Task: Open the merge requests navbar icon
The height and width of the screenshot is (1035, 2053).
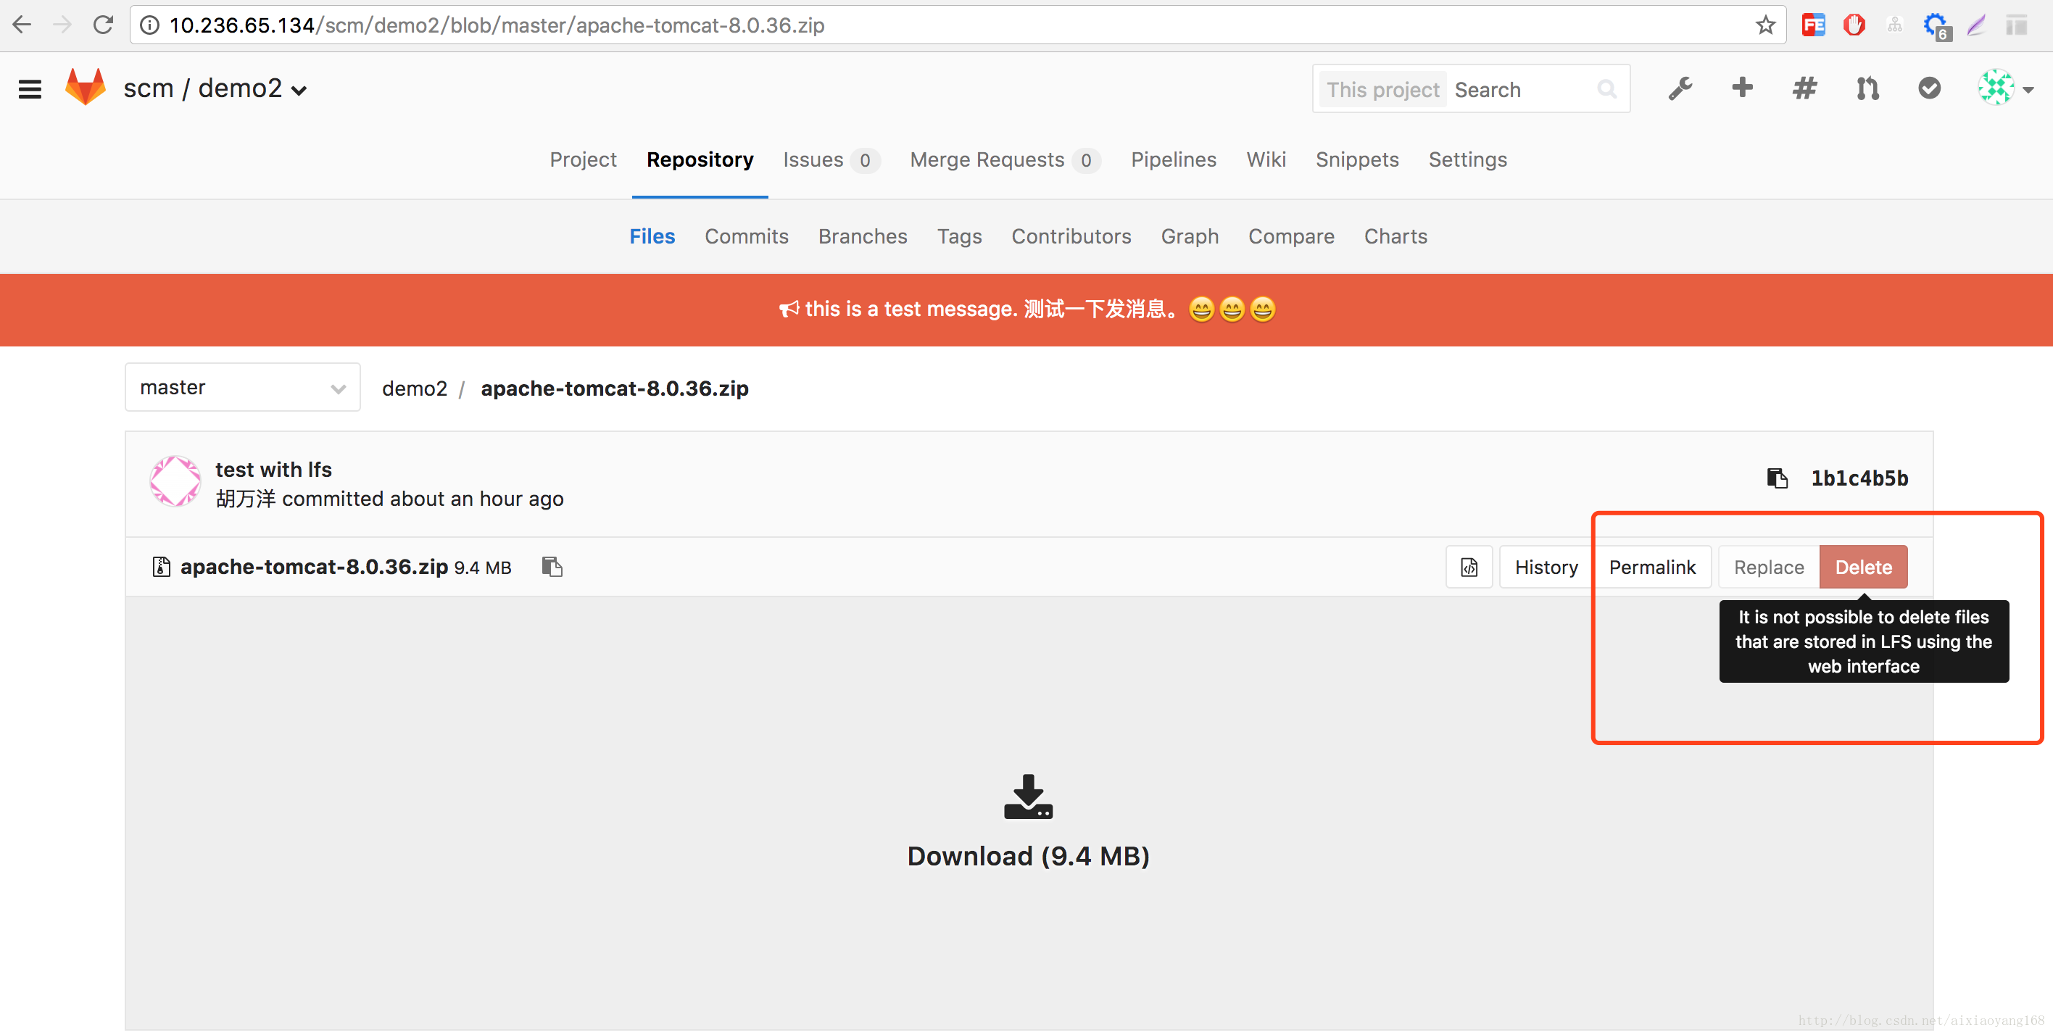Action: click(x=1867, y=88)
